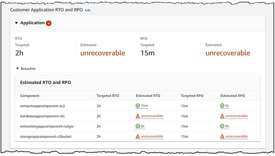Select the networkingappcomponent-natgw component name
The image size is (275, 156).
pyautogui.click(x=47, y=126)
